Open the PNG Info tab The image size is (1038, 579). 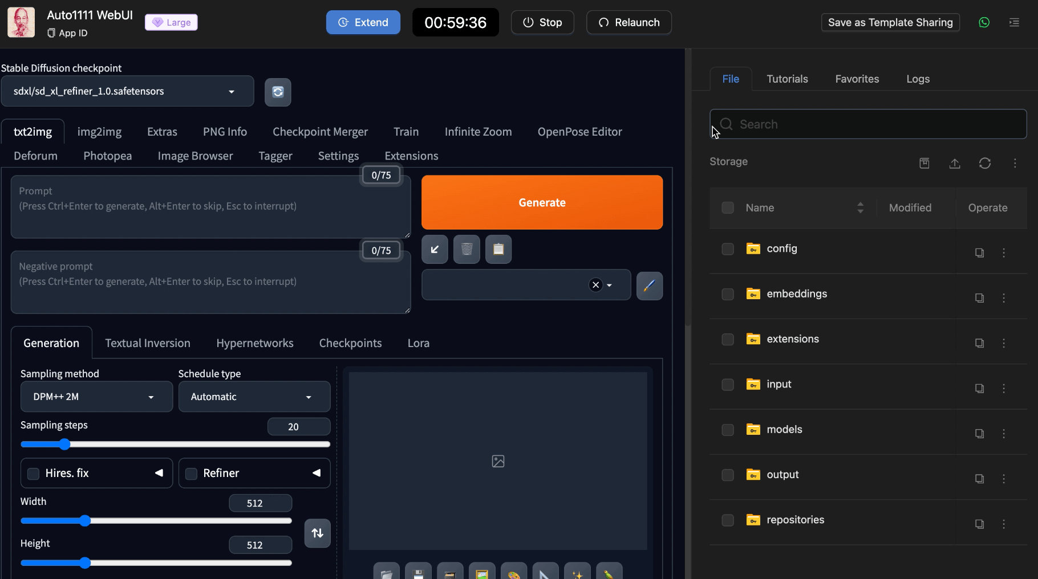[x=225, y=132]
